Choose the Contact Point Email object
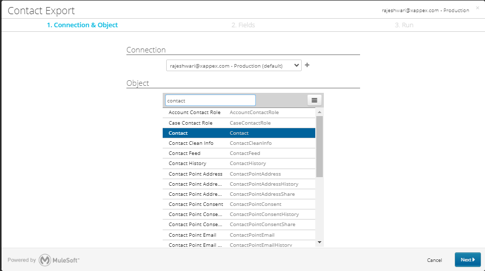This screenshot has width=485, height=271. click(x=239, y=235)
